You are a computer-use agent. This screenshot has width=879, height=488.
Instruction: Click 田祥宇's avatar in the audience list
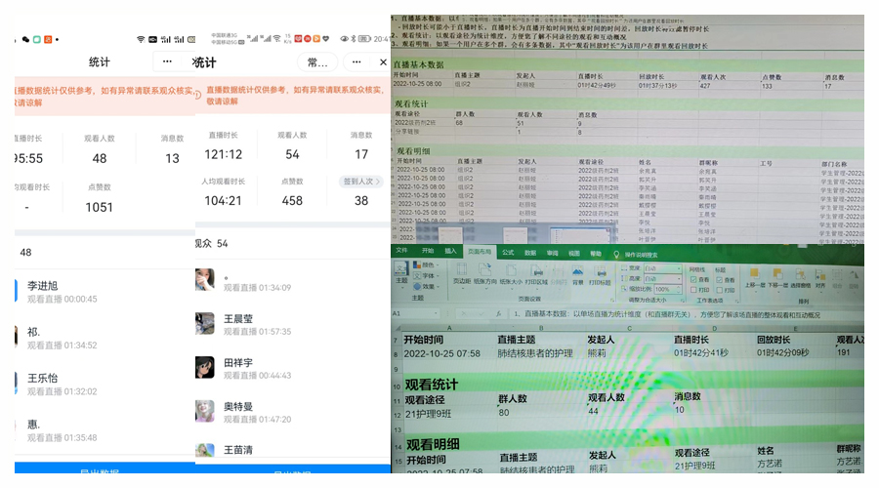[x=205, y=368]
